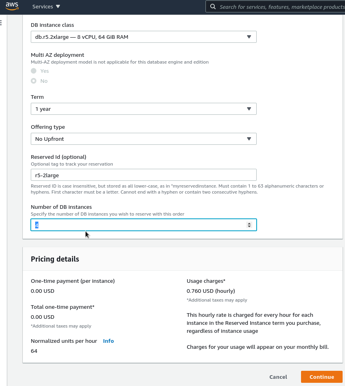Click the Reserved Id text field
The width and height of the screenshot is (345, 386).
[144, 175]
